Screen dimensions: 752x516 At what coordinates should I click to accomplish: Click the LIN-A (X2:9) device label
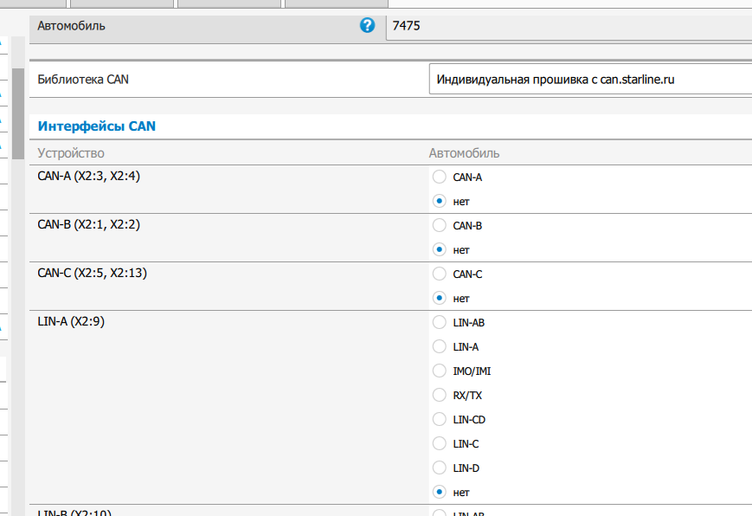71,321
